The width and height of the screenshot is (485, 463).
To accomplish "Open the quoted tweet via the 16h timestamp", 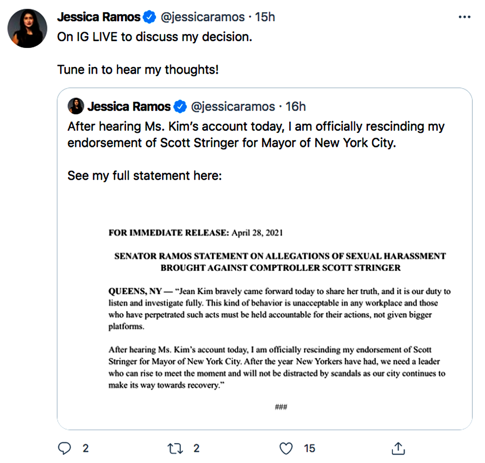I will click(296, 106).
